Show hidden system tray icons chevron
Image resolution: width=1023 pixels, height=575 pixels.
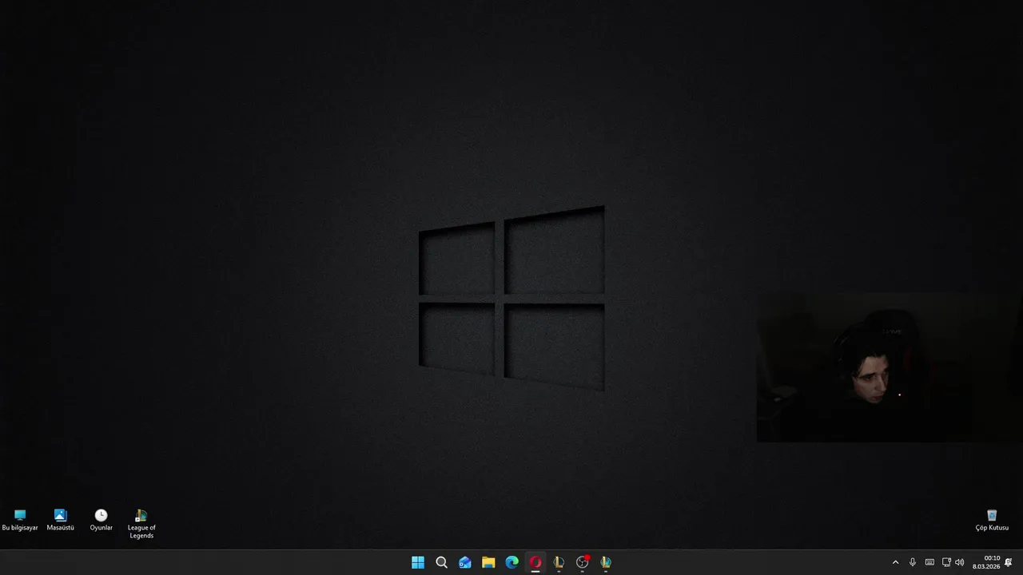pyautogui.click(x=895, y=562)
